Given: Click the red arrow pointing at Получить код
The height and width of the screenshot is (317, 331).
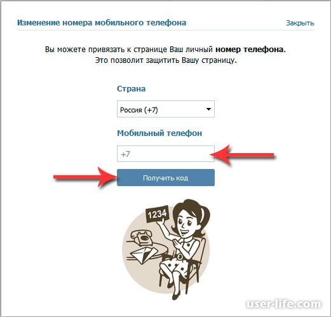Looking at the screenshot, I should [x=84, y=177].
